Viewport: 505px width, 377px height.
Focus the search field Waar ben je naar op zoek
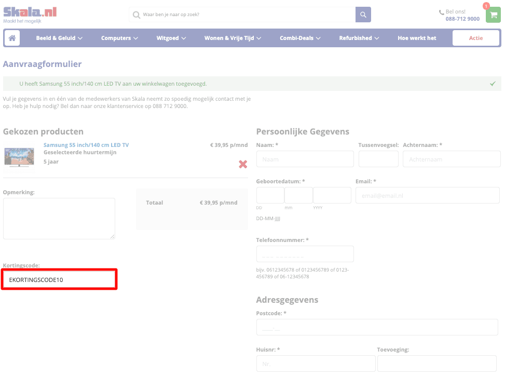(242, 15)
